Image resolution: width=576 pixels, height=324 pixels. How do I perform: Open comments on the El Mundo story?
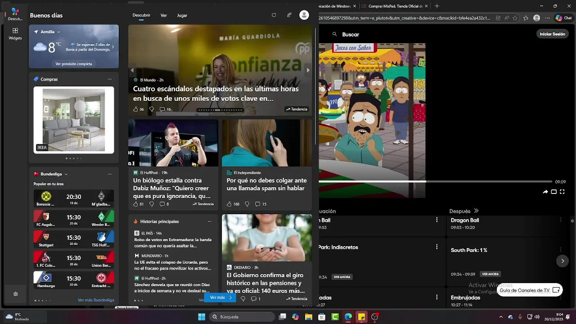[x=165, y=109]
